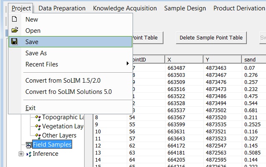The width and height of the screenshot is (266, 167).
Task: Click the Field Samples table icon
Action: click(29, 145)
